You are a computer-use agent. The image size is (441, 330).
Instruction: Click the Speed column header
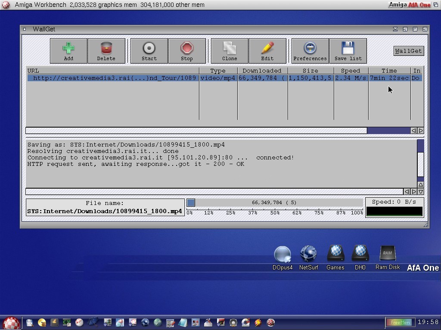351,70
